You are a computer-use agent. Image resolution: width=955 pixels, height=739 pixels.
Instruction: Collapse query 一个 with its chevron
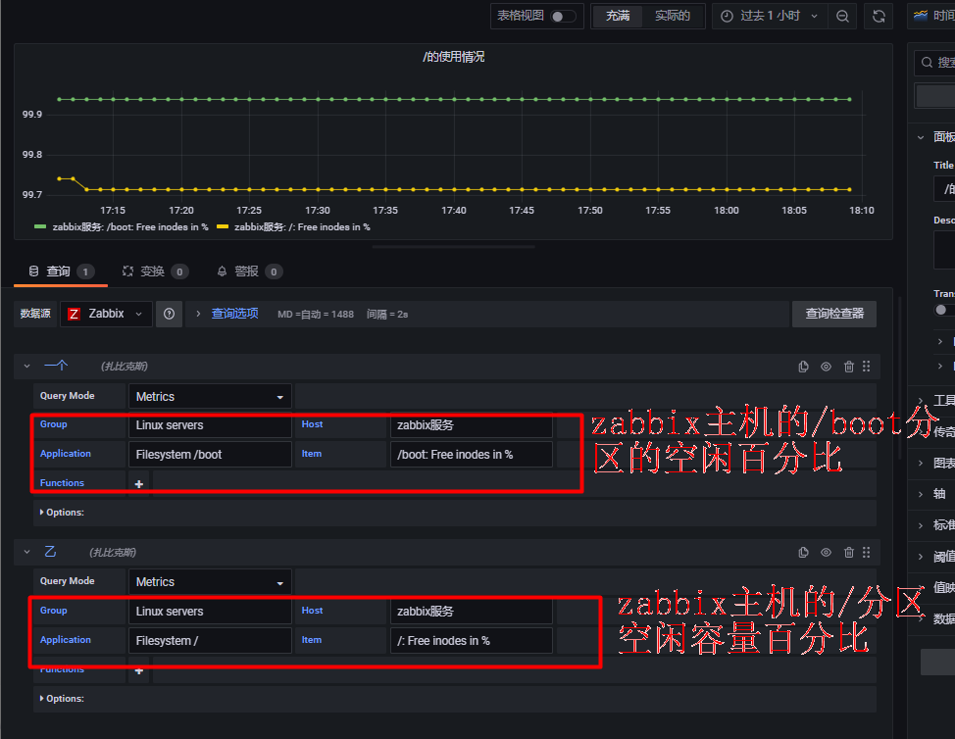tap(26, 367)
